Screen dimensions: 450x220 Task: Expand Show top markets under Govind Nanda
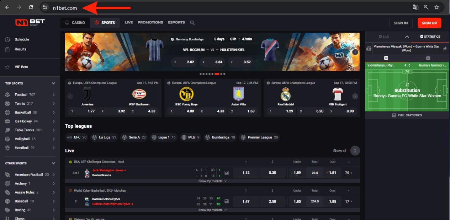point(213,181)
